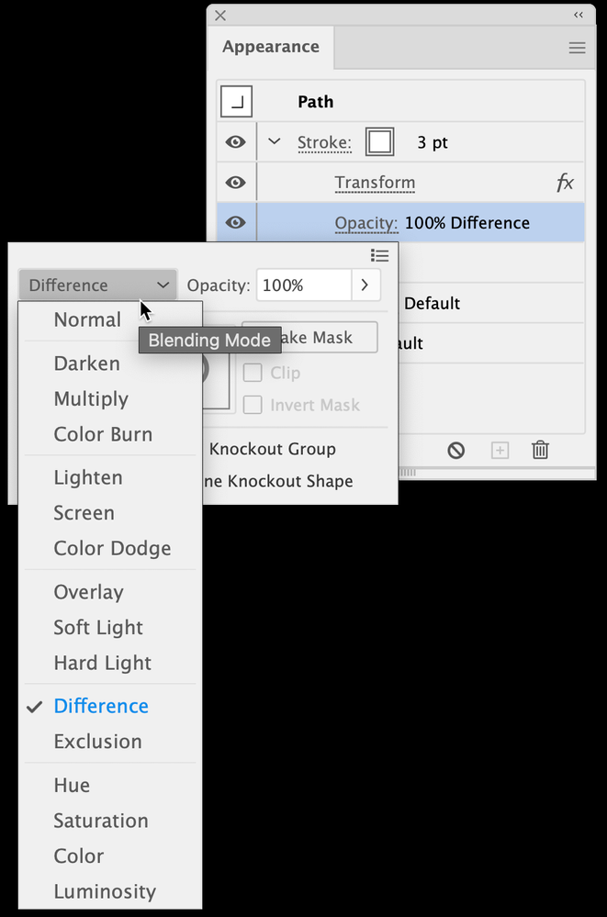Toggle the Opacity row eye icon
Viewport: 607px width, 917px height.
[x=236, y=222]
